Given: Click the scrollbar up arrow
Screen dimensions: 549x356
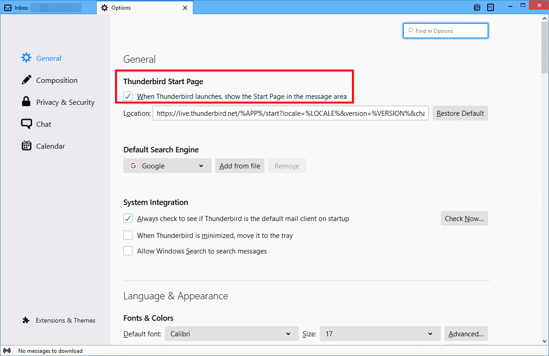Looking at the screenshot, I should 544,18.
